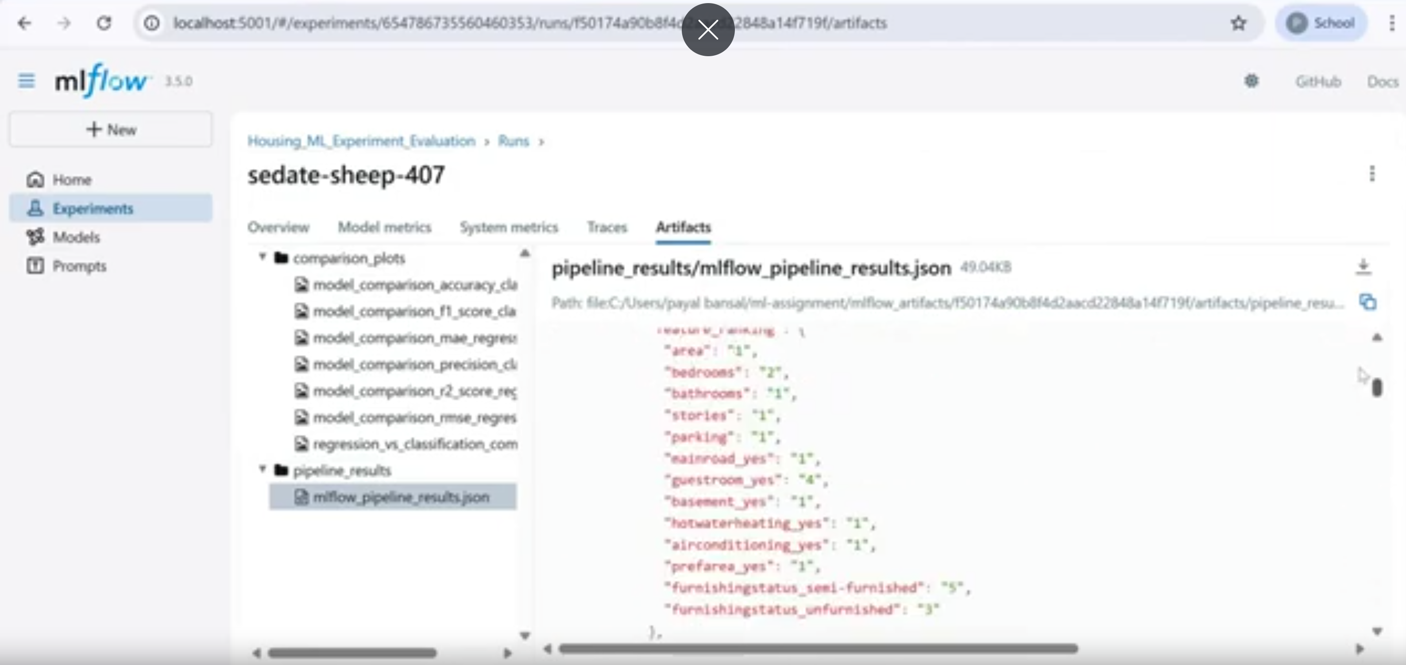Viewport: 1406px width, 665px height.
Task: Open the Traces tab
Action: 607,227
